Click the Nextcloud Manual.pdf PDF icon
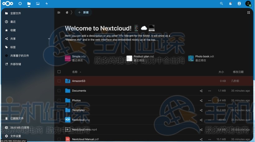This screenshot has width=255, height=142. 68,139
